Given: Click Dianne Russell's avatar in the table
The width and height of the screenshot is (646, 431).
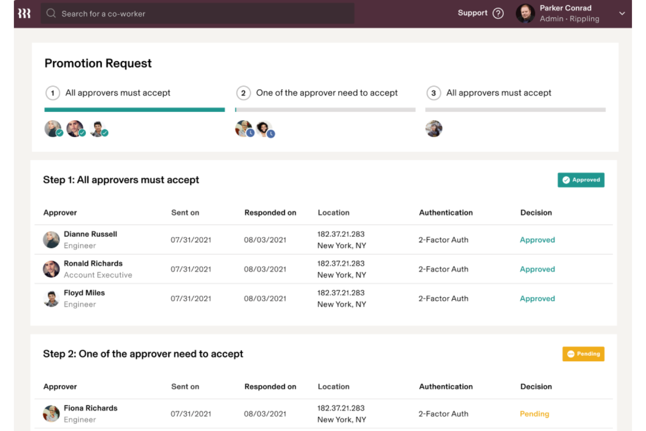Looking at the screenshot, I should pos(51,240).
